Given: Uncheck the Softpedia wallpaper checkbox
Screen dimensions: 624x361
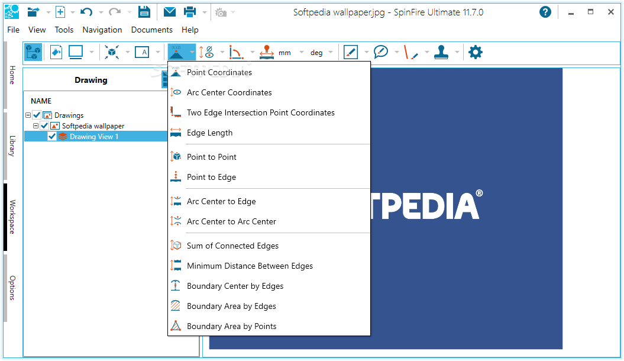Looking at the screenshot, I should 44,126.
